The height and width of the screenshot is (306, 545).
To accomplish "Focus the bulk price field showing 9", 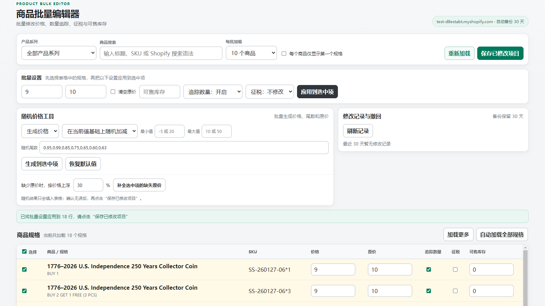I will point(42,92).
